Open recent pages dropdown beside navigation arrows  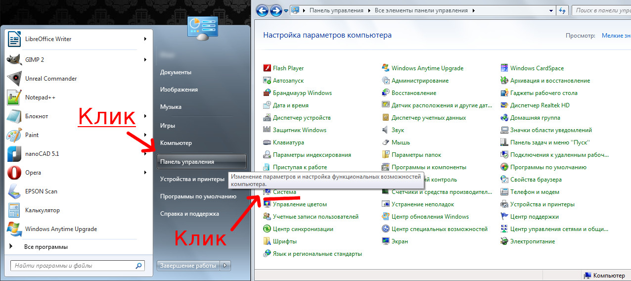tap(286, 10)
